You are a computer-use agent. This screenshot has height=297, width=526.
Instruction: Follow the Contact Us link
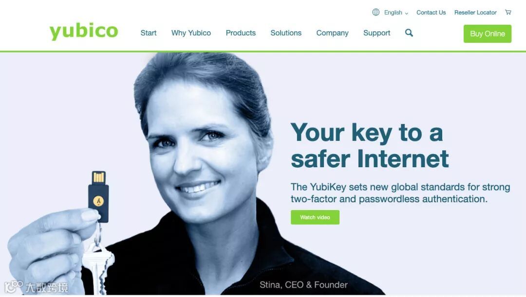[x=431, y=13]
